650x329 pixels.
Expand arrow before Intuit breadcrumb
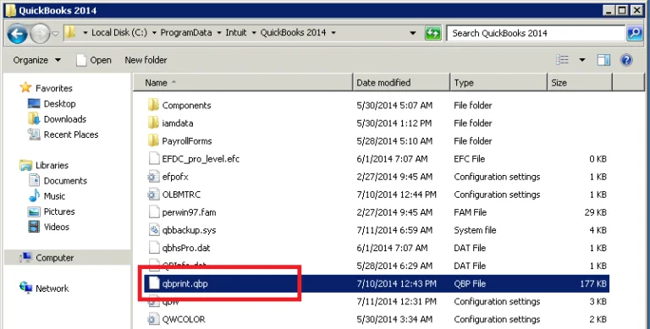pos(219,33)
